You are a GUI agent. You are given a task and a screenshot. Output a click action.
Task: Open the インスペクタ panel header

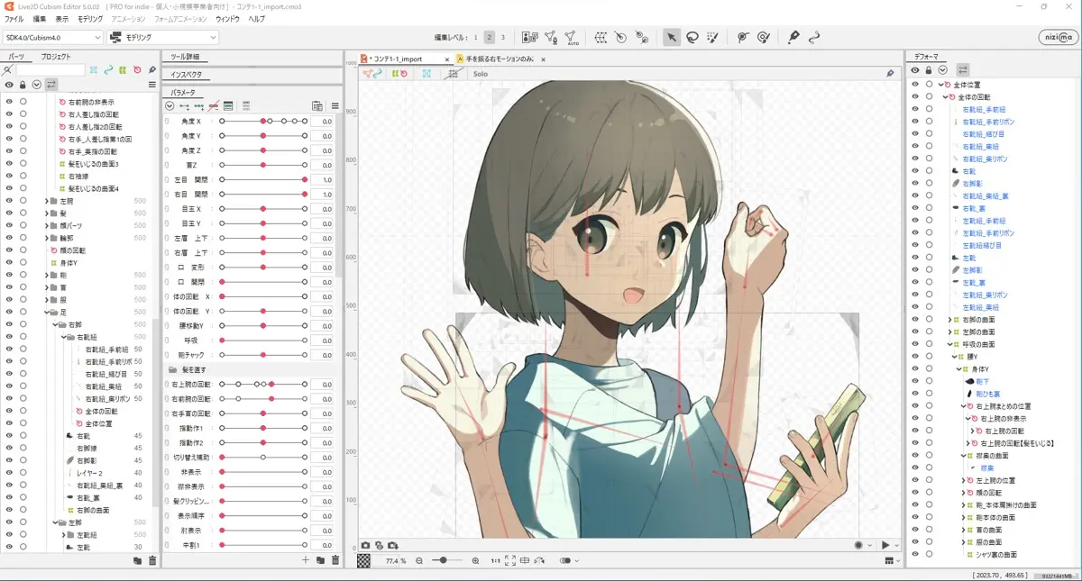pos(187,75)
